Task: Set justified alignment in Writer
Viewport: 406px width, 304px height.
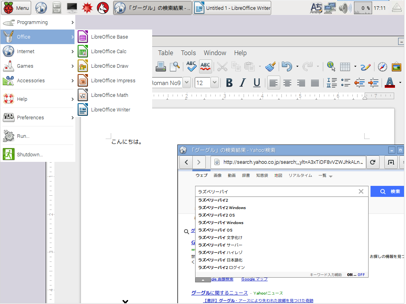Action: click(x=315, y=83)
